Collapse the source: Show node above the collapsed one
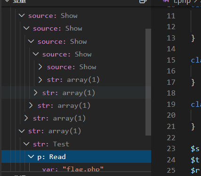Viewport: 201px width, 176px height. point(36,54)
